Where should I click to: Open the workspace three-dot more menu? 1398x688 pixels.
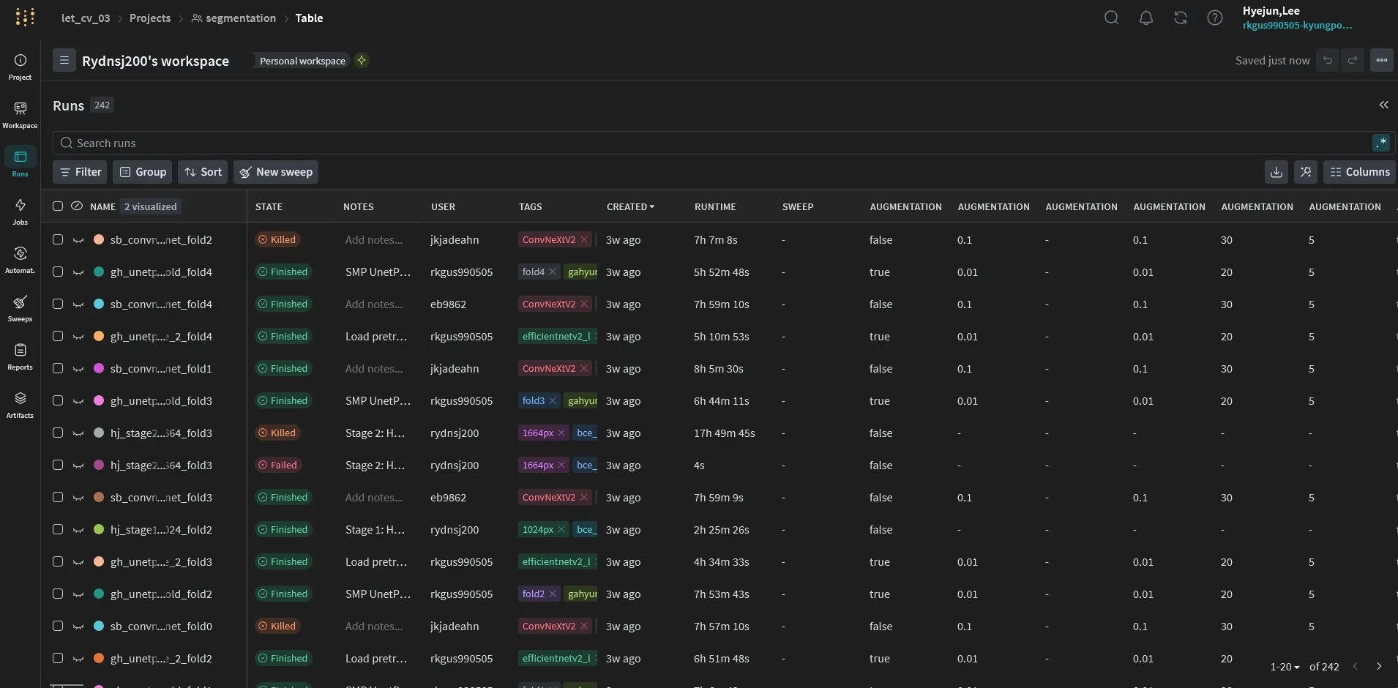(1382, 60)
